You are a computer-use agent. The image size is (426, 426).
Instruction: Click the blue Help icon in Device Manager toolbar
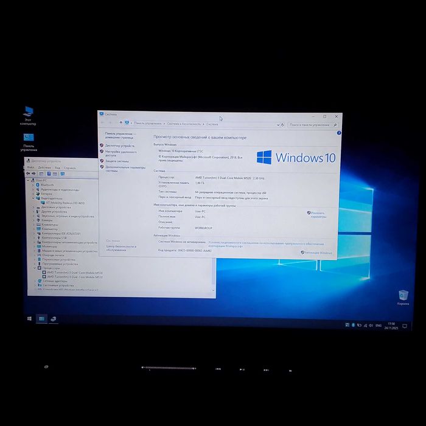coord(49,173)
